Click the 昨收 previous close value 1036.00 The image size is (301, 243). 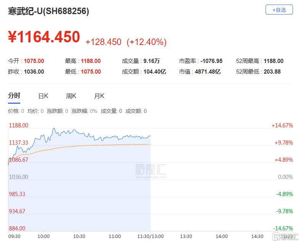34,71
